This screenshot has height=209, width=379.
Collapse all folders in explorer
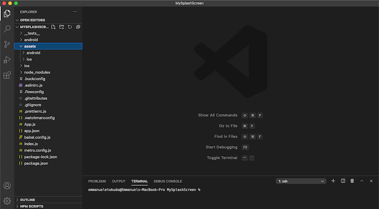[x=78, y=27]
